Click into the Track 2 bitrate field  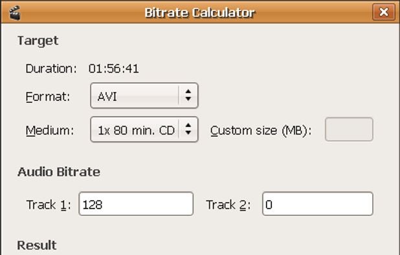coord(318,204)
